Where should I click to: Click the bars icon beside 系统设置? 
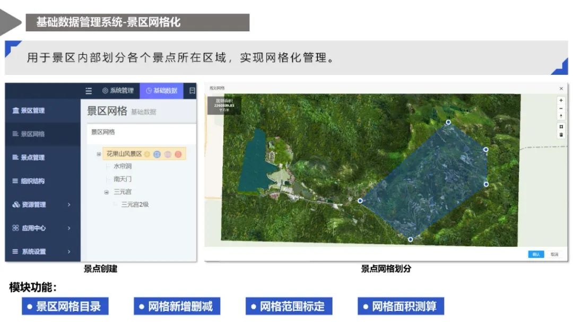tap(15, 251)
